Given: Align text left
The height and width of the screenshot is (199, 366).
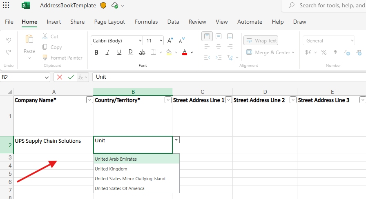Looking at the screenshot, I should (207, 47).
